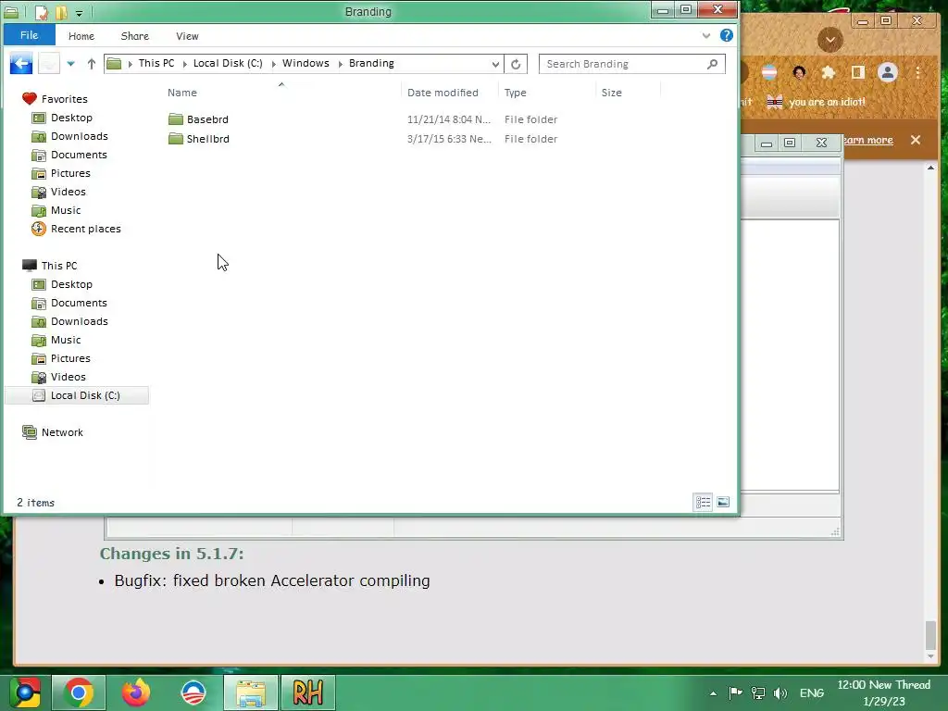The height and width of the screenshot is (711, 948).
Task: Dismiss Chrome infobar with X
Action: (916, 140)
